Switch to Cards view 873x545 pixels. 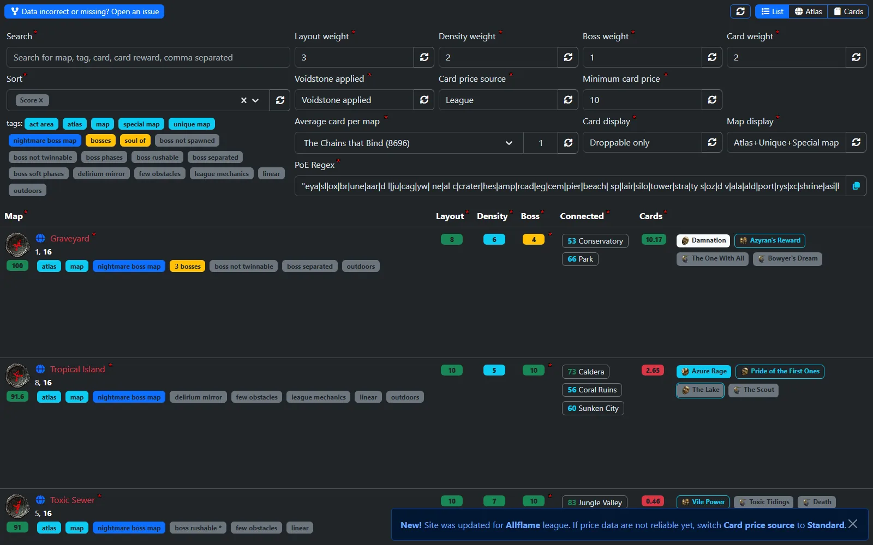(x=848, y=11)
